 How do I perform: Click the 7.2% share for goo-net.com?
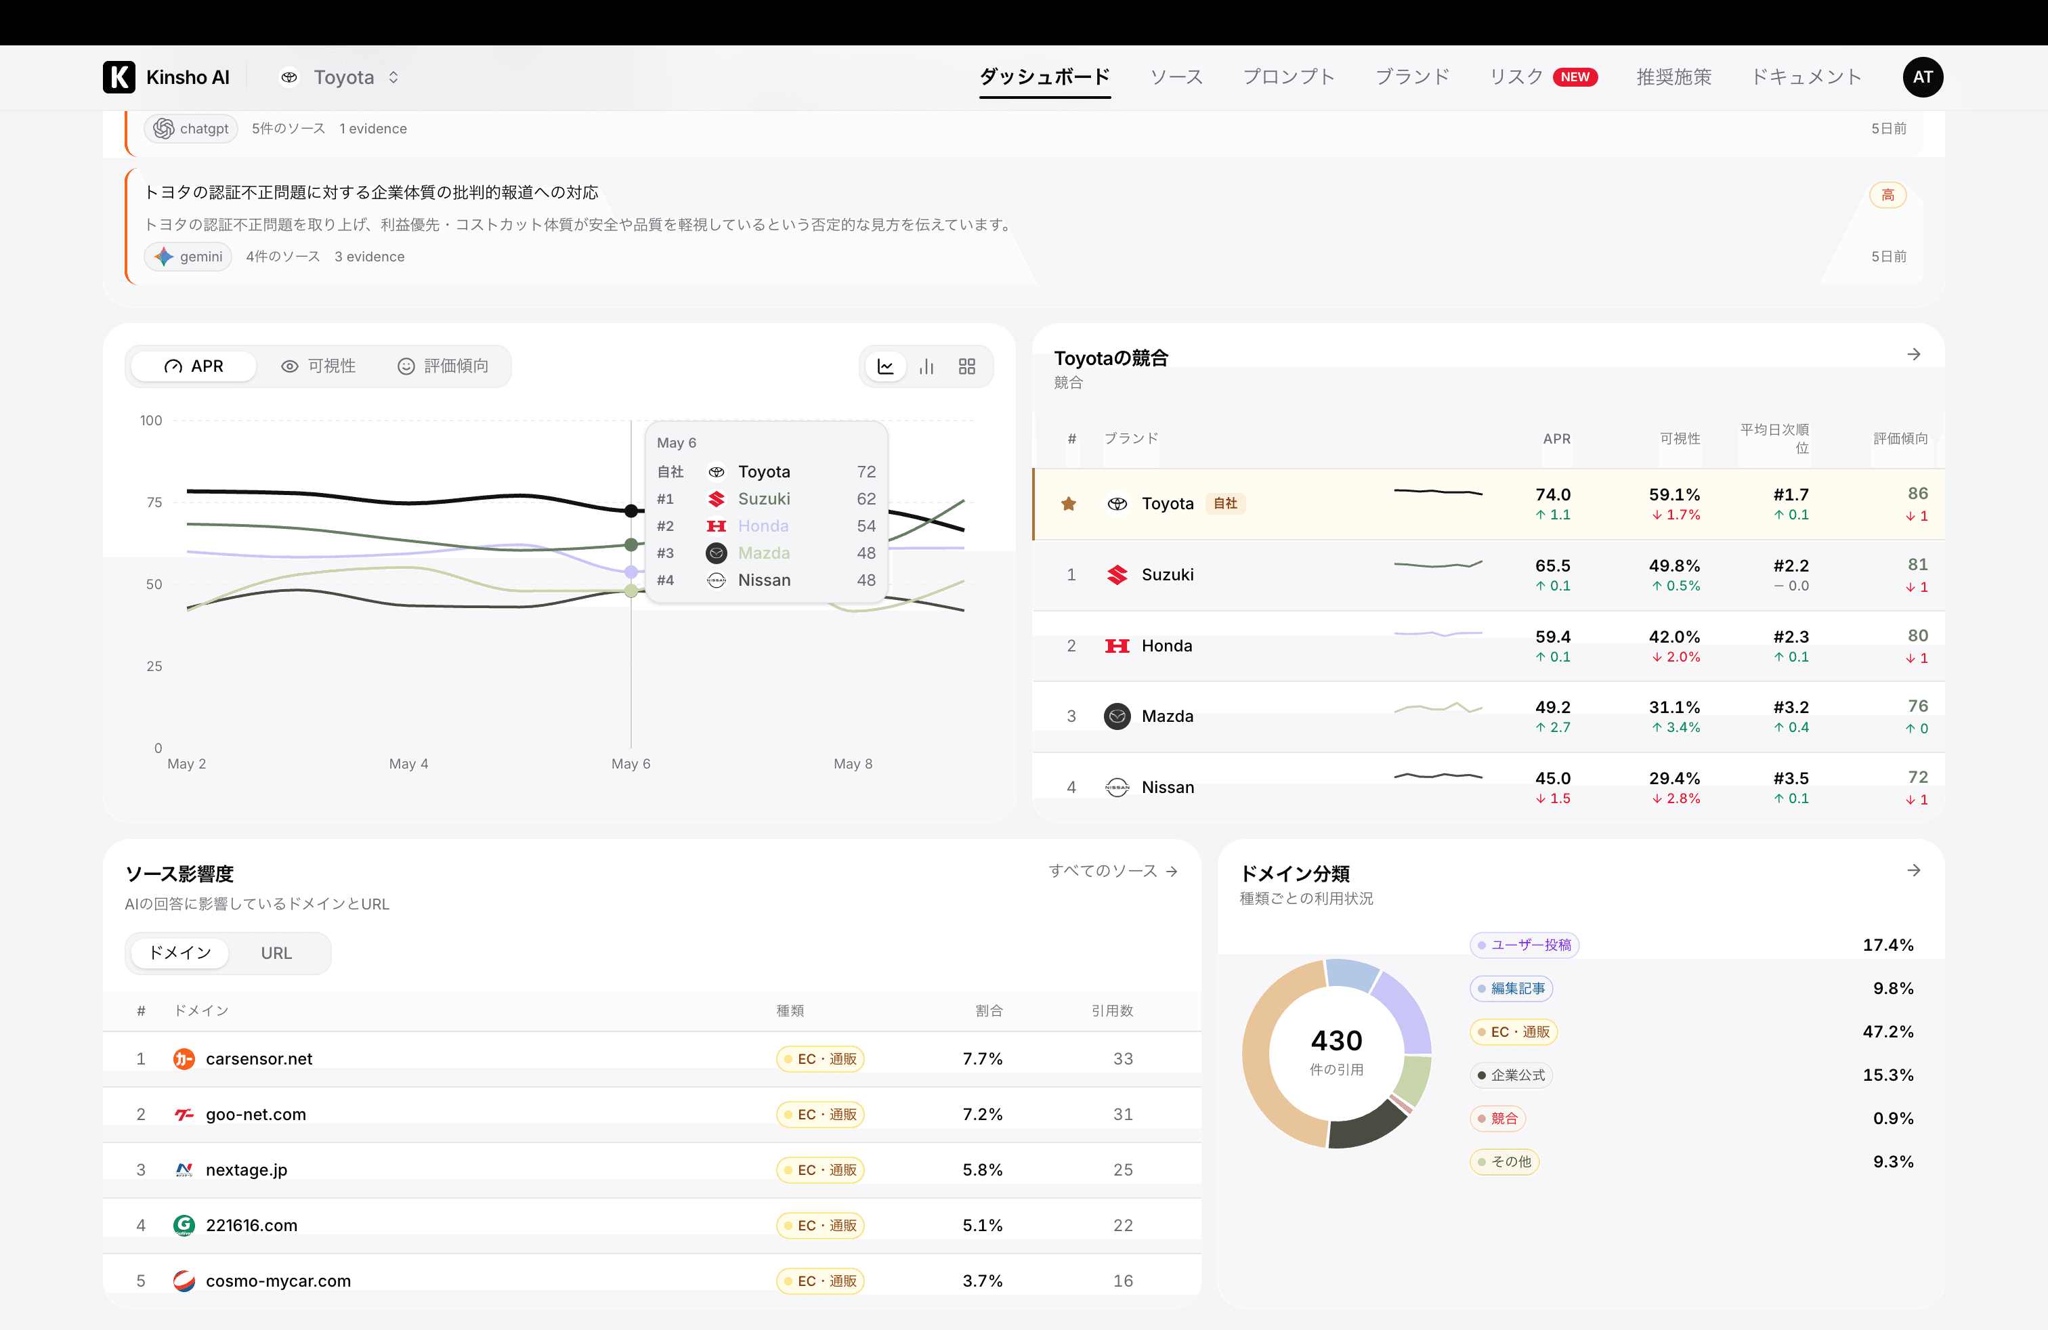983,1115
